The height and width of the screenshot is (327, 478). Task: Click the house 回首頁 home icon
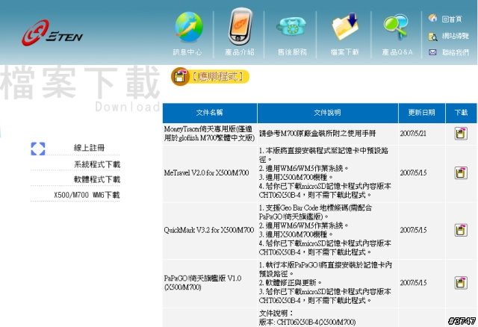tap(432, 18)
